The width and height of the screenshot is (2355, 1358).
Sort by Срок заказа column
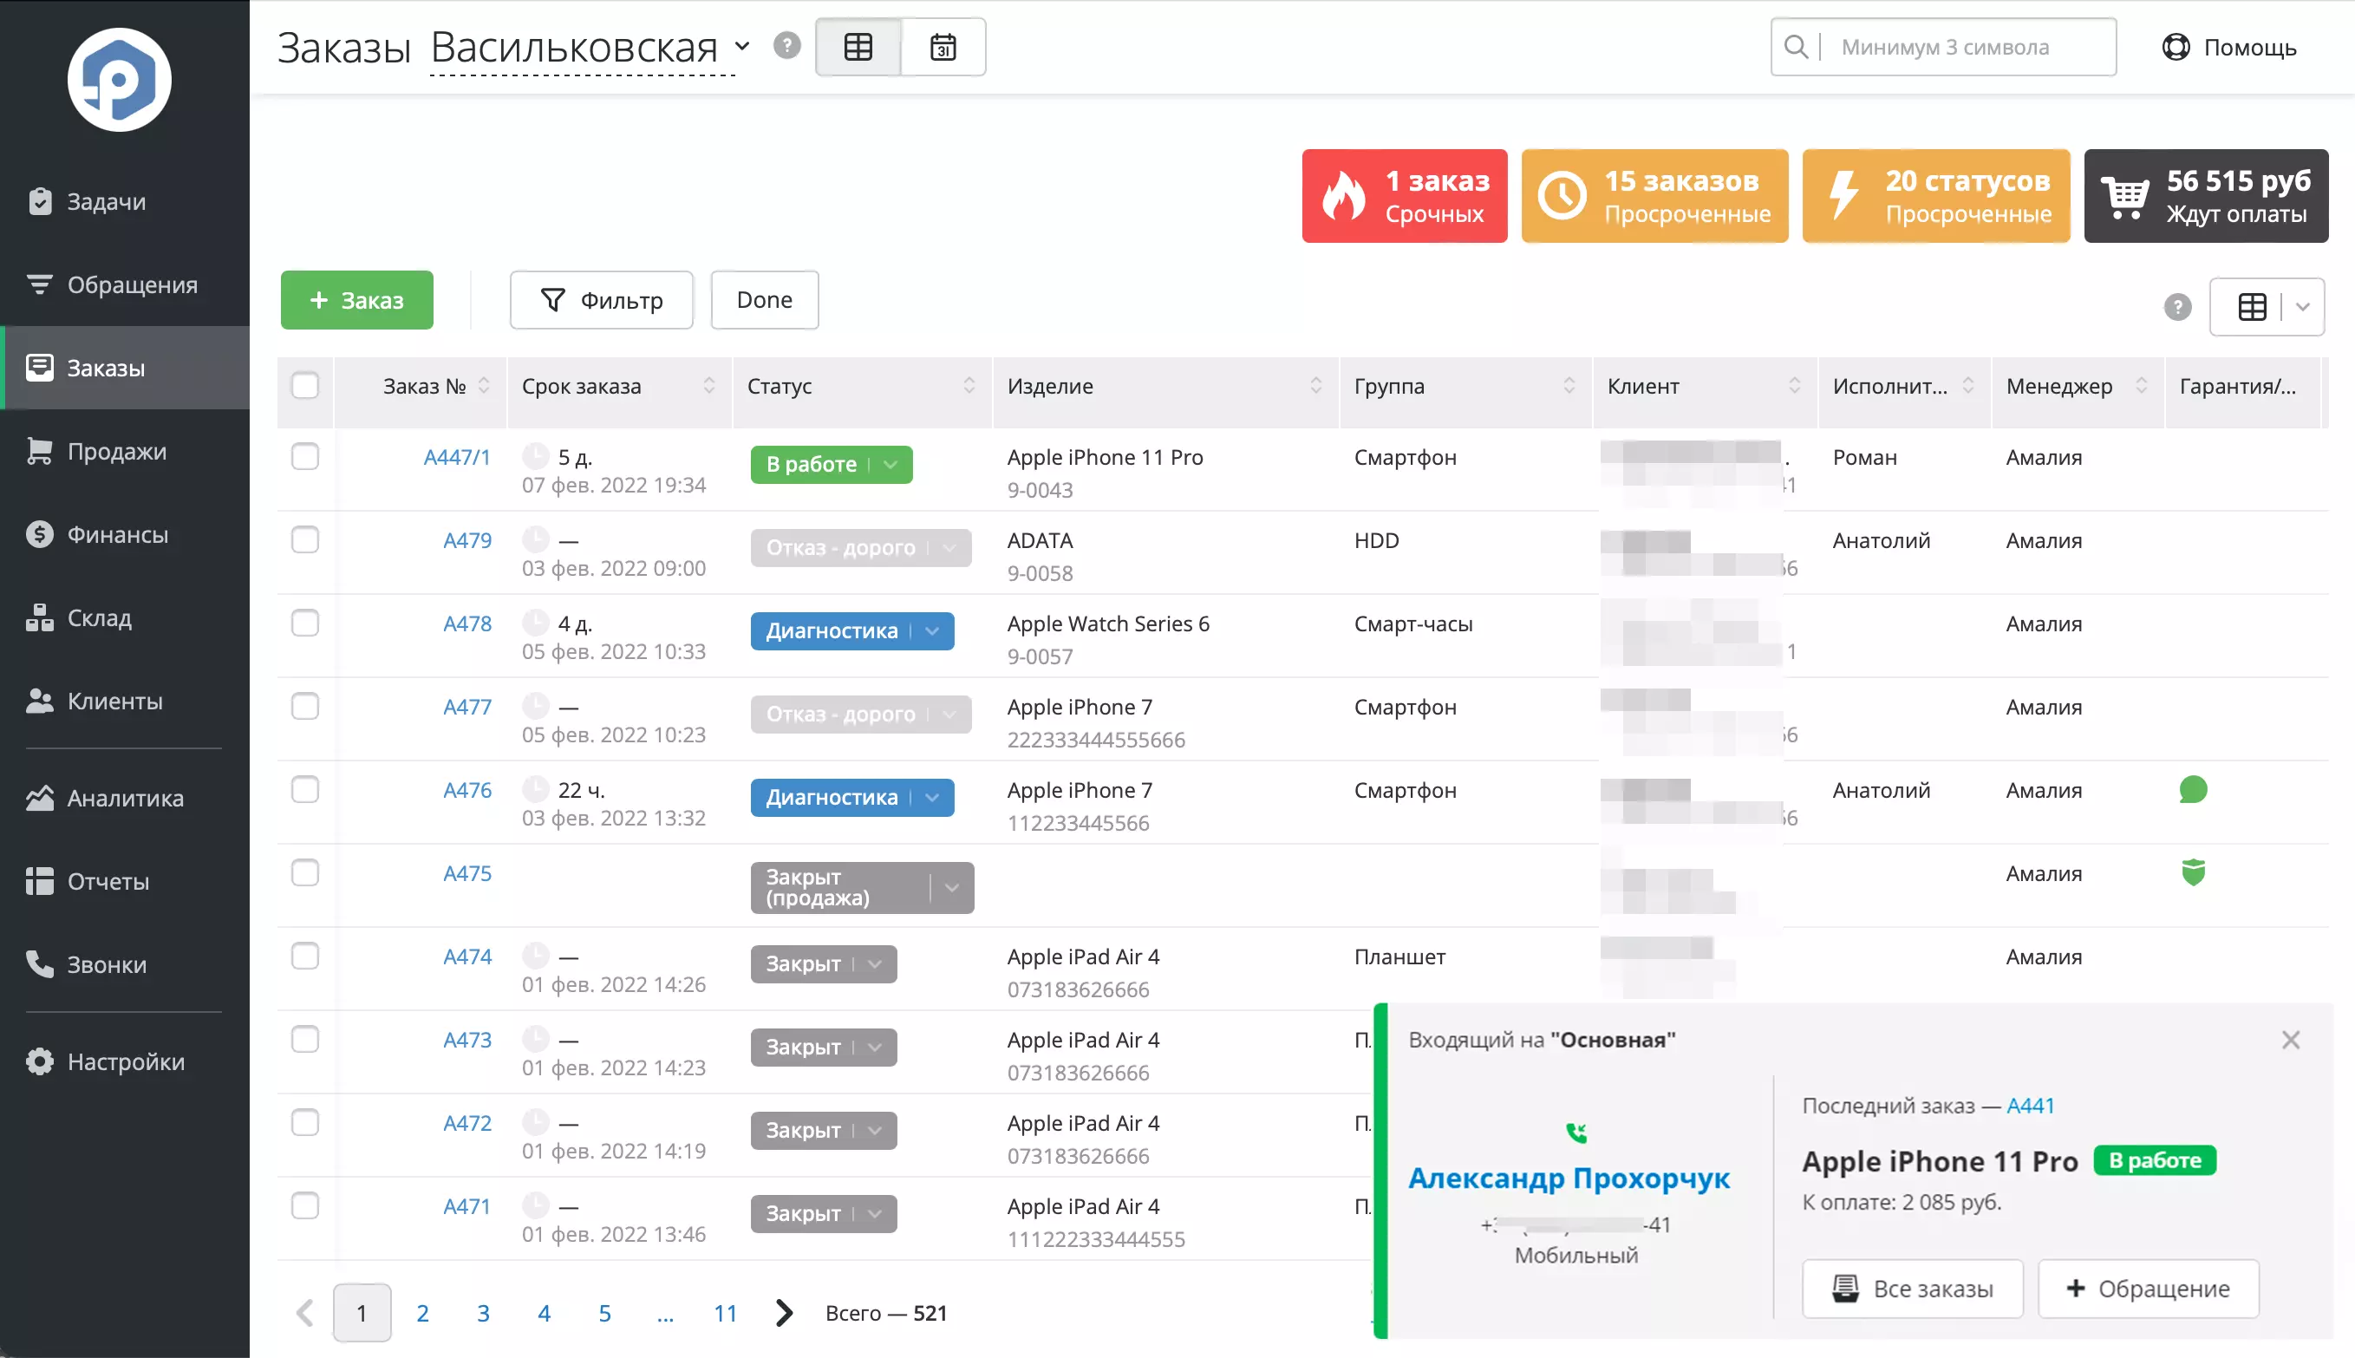709,385
